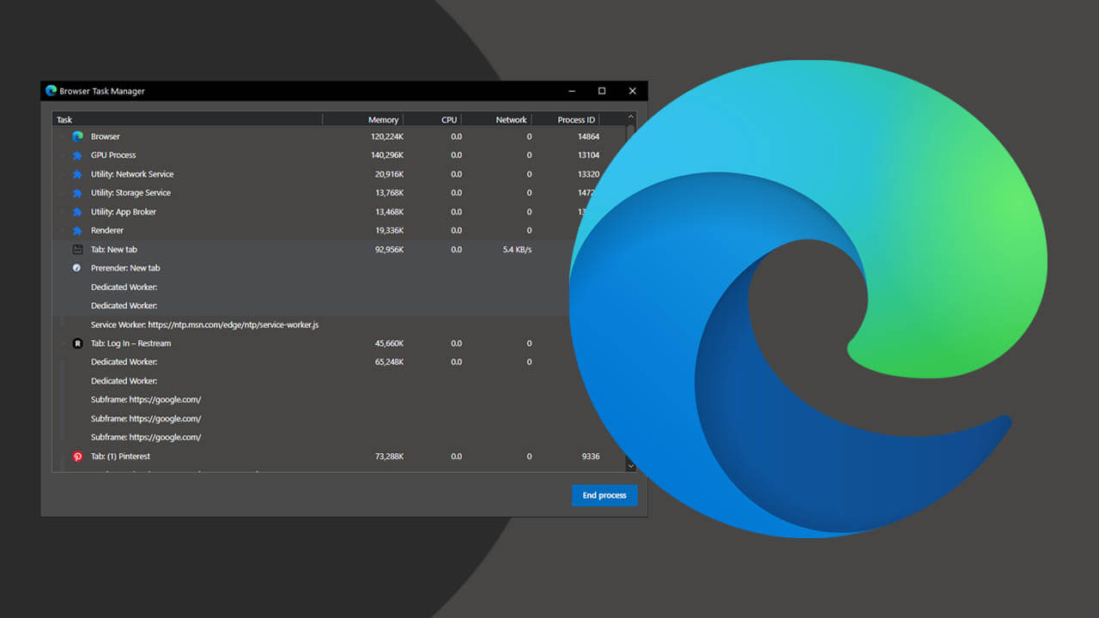Screen dimensions: 1099x618
Task: Click the Tab: New tab page icon
Action: pos(77,250)
